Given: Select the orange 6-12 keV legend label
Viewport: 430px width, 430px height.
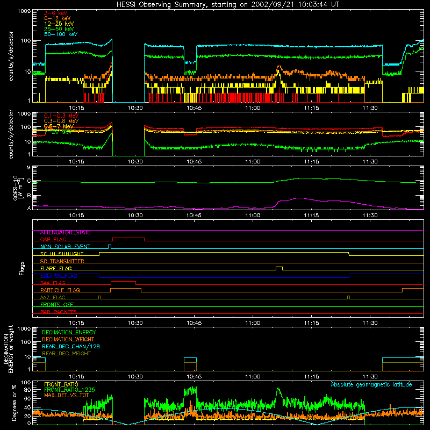Looking at the screenshot, I should click(x=58, y=18).
